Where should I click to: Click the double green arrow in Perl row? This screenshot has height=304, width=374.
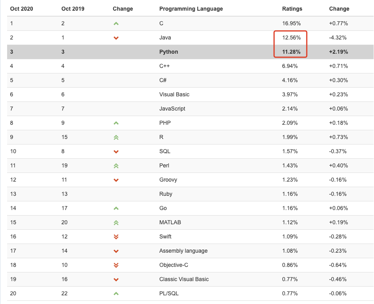click(x=116, y=166)
